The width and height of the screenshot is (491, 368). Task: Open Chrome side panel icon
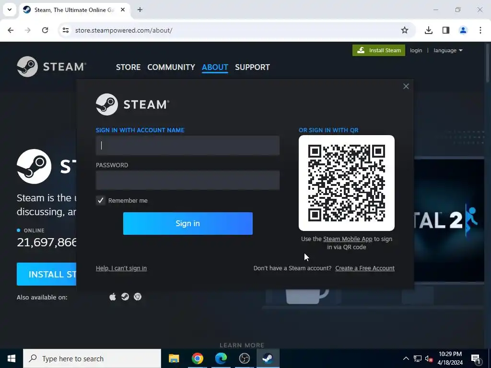445,30
